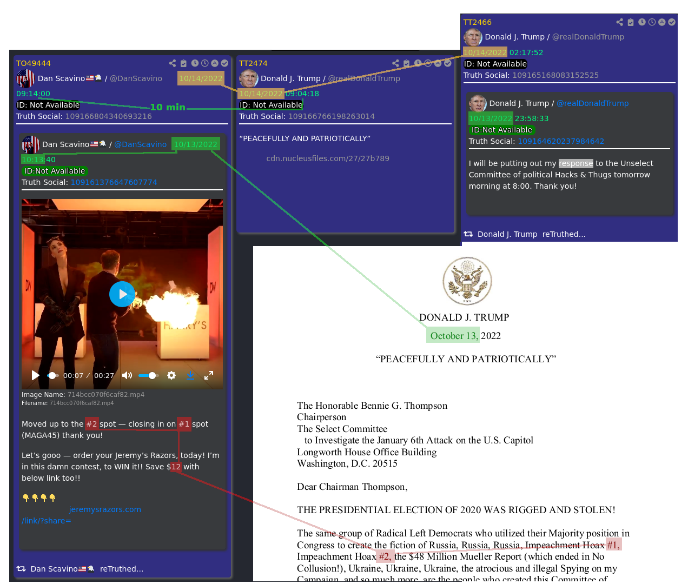Open the blue @realDonaldTrump handle link
This screenshot has width=688, height=584.
[x=593, y=103]
